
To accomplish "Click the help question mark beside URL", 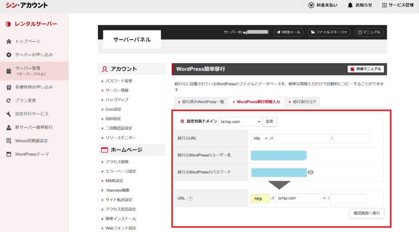I will point(190,199).
